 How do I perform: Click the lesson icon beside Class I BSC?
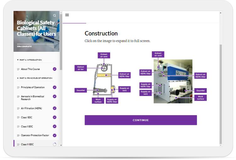point(18,117)
